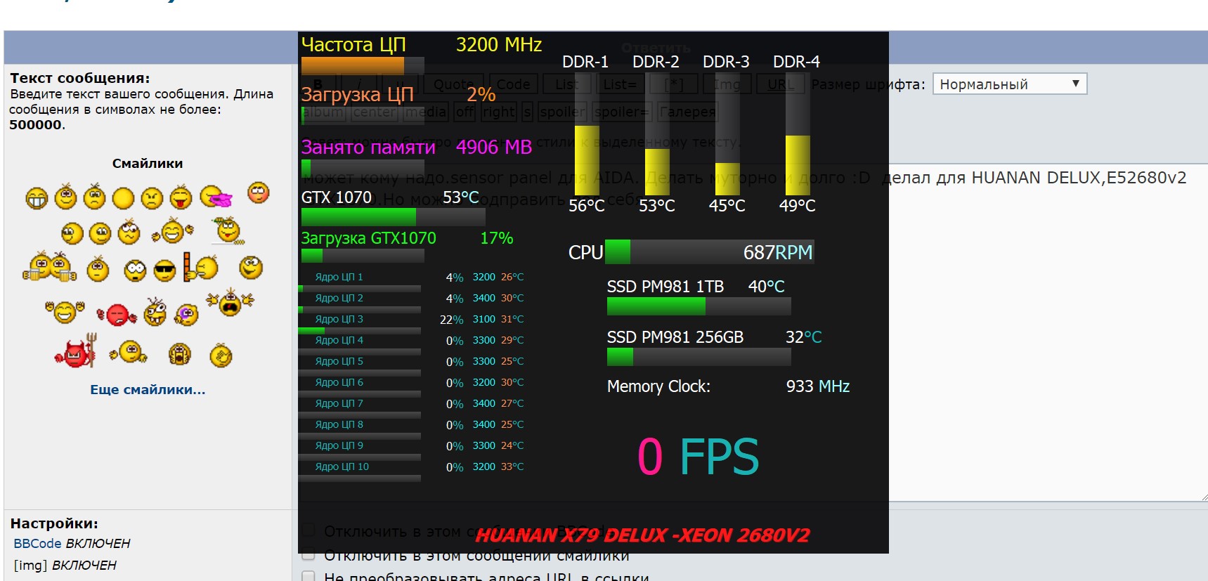Insert the smiley banging against brick wall

click(200, 267)
